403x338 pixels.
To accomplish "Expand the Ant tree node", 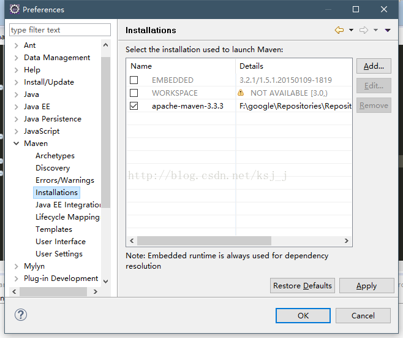I will click(16, 45).
